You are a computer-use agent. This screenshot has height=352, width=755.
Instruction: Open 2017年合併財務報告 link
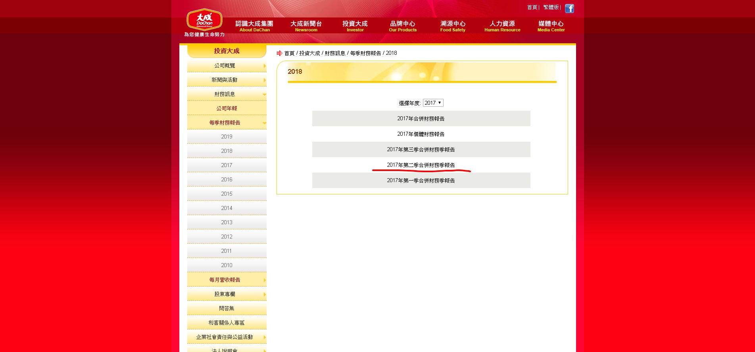[421, 119]
